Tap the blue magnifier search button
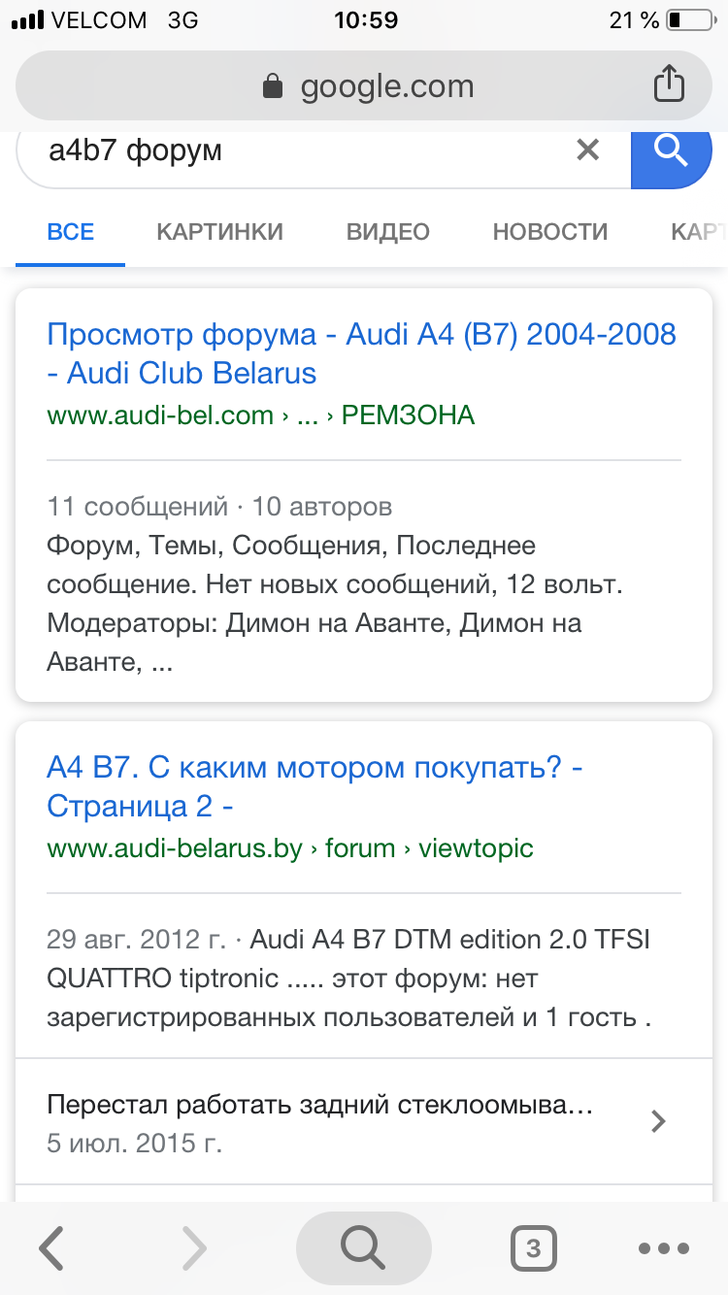The width and height of the screenshot is (728, 1295). coord(671,152)
